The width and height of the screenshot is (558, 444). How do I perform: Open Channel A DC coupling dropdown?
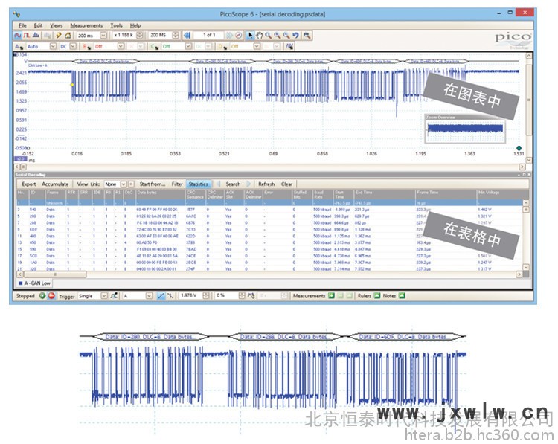(73, 47)
